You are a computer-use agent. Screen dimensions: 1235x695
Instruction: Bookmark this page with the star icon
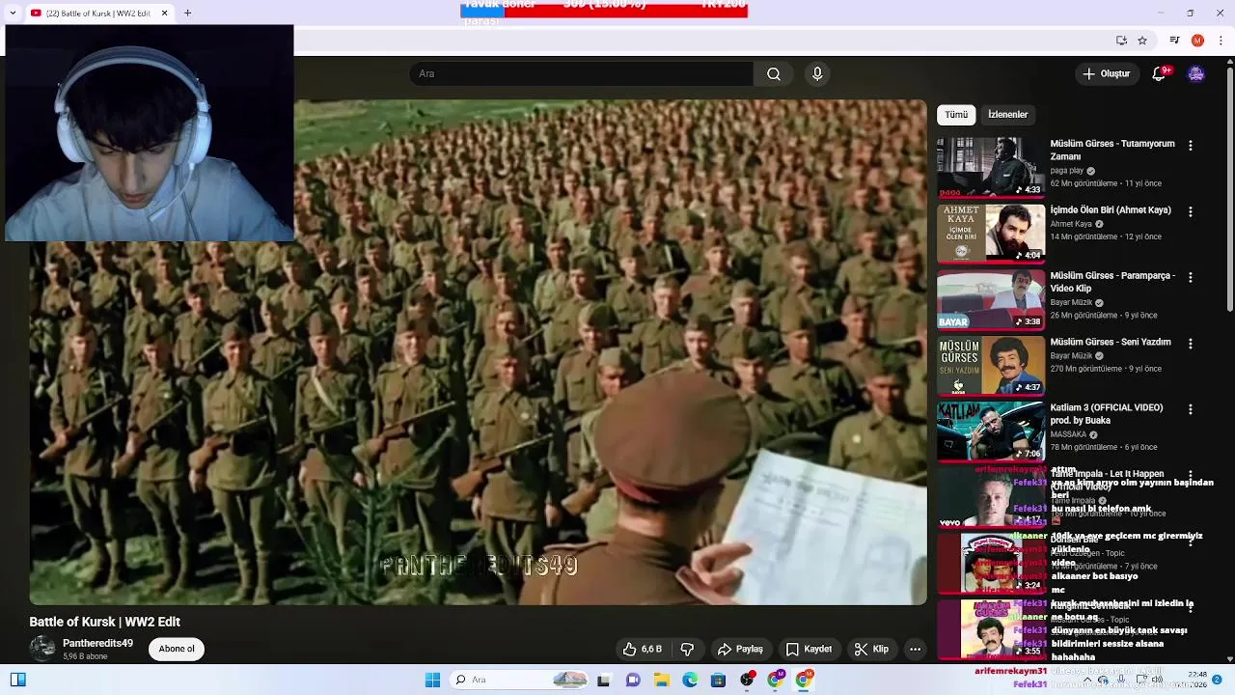click(1142, 41)
